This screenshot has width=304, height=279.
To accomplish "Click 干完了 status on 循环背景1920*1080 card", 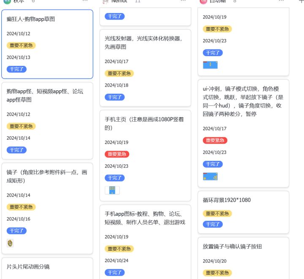I will coord(212,225).
